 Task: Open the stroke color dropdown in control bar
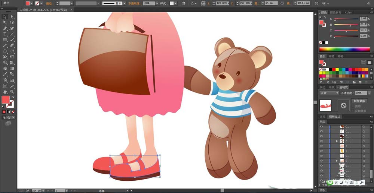(x=41, y=3)
